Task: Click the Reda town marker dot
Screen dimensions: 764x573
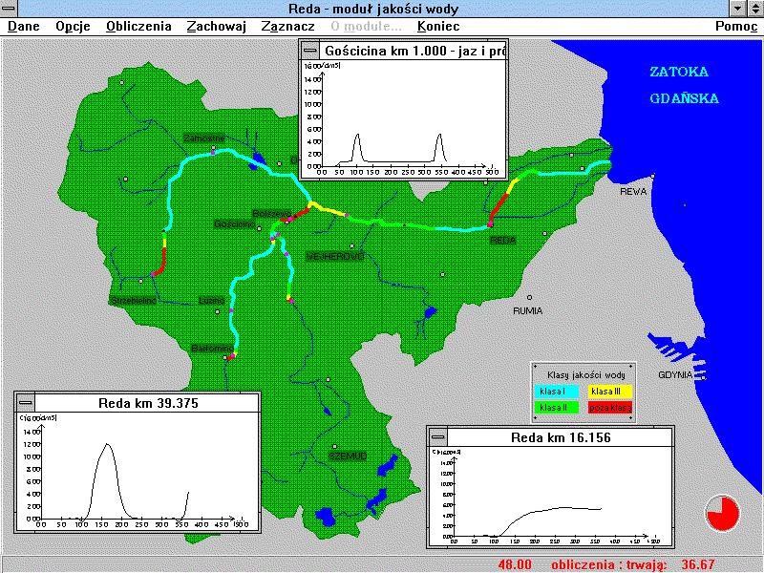Action: click(x=490, y=225)
